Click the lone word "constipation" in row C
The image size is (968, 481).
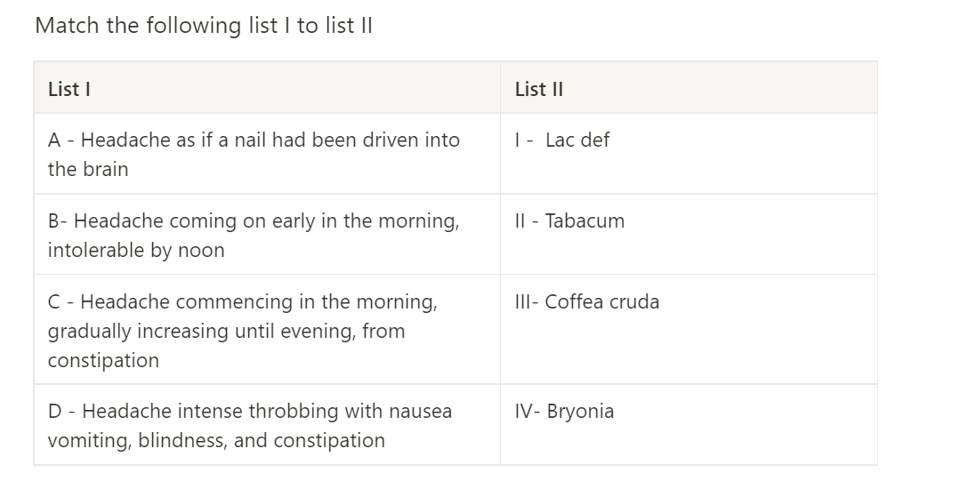(x=103, y=360)
